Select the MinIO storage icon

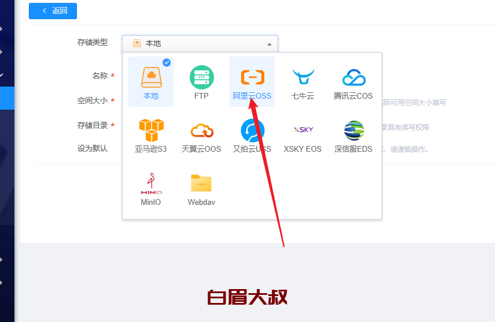pos(151,184)
